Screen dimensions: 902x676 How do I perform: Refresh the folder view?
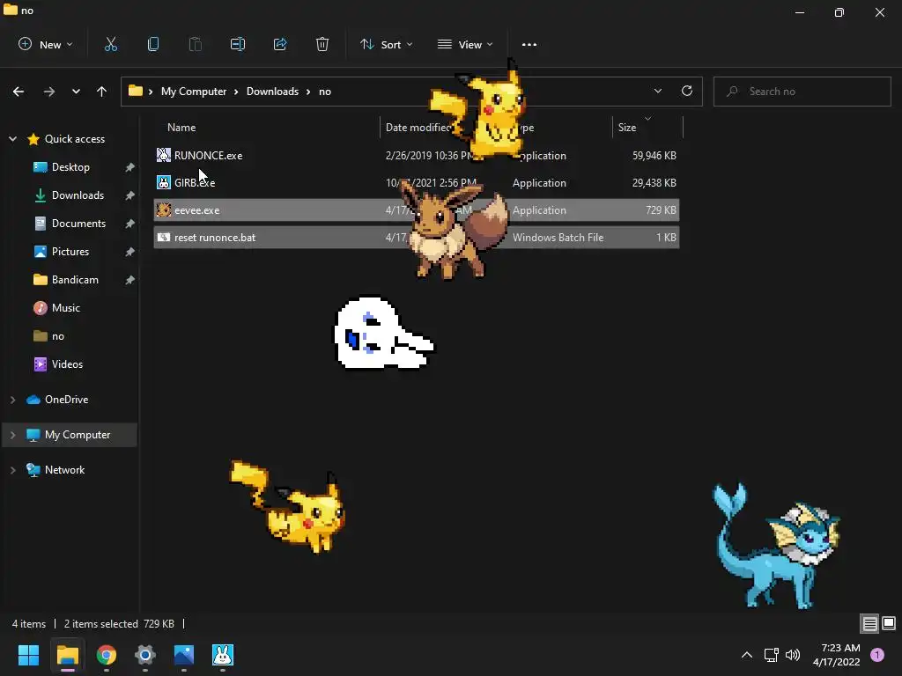click(x=687, y=91)
